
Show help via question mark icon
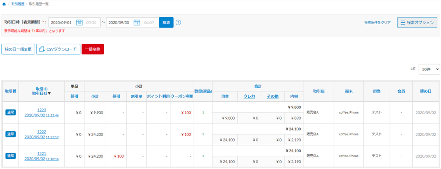179,22
